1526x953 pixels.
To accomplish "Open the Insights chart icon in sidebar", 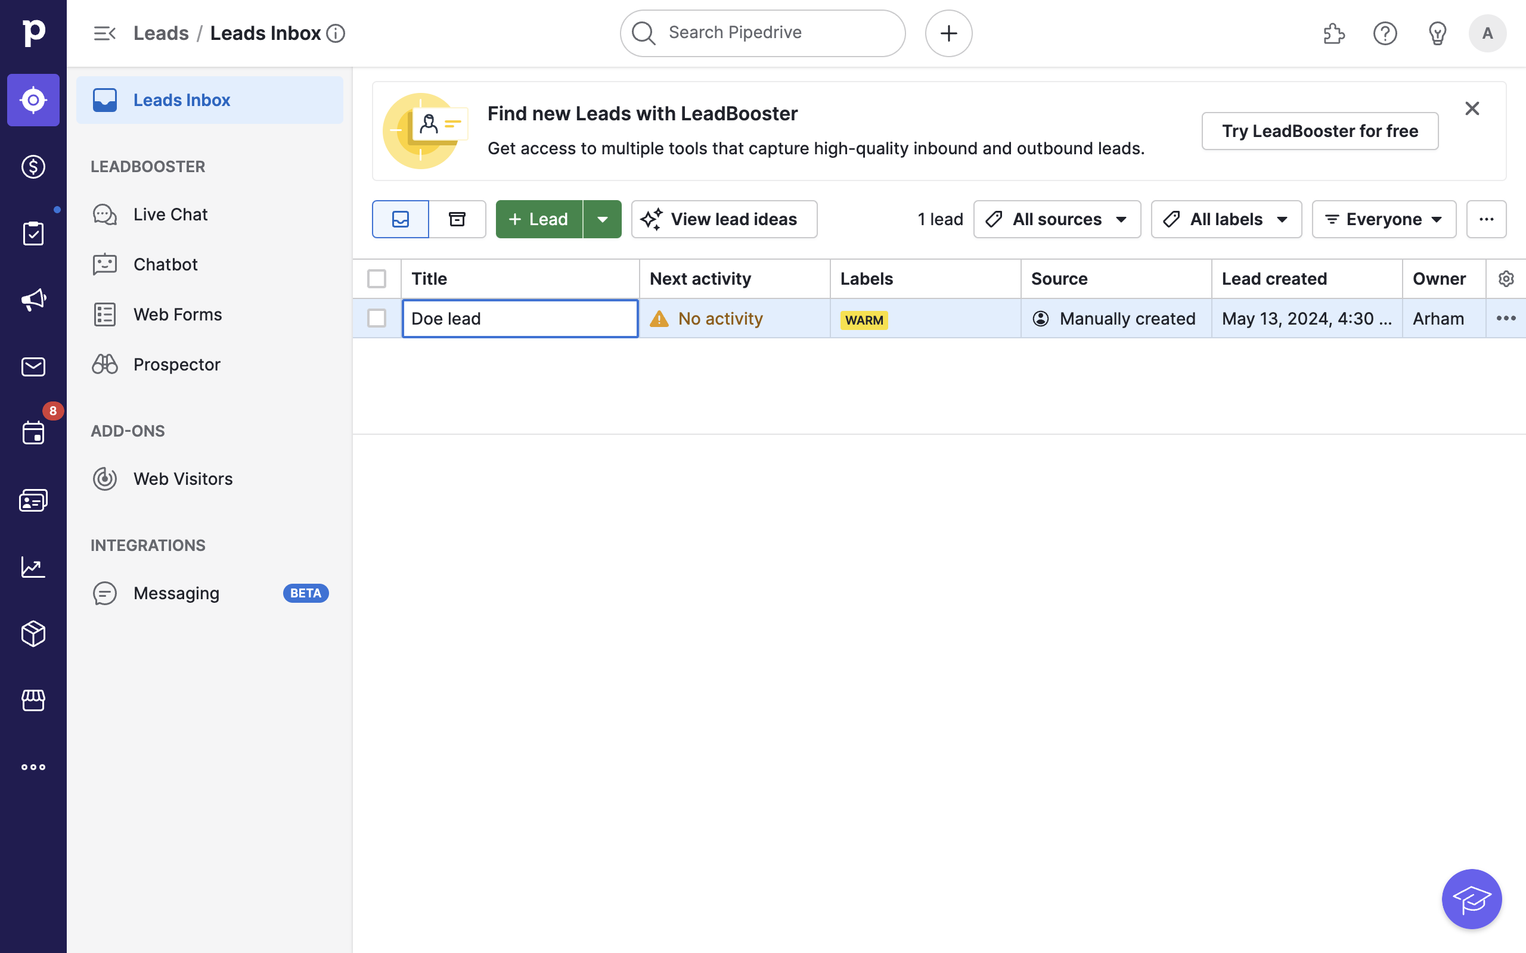I will tap(33, 567).
